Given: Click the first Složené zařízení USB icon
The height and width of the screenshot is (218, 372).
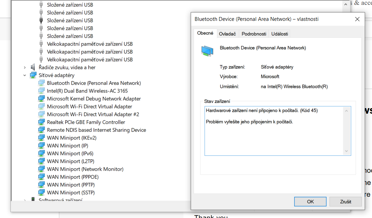Looking at the screenshot, I should (41, 5).
